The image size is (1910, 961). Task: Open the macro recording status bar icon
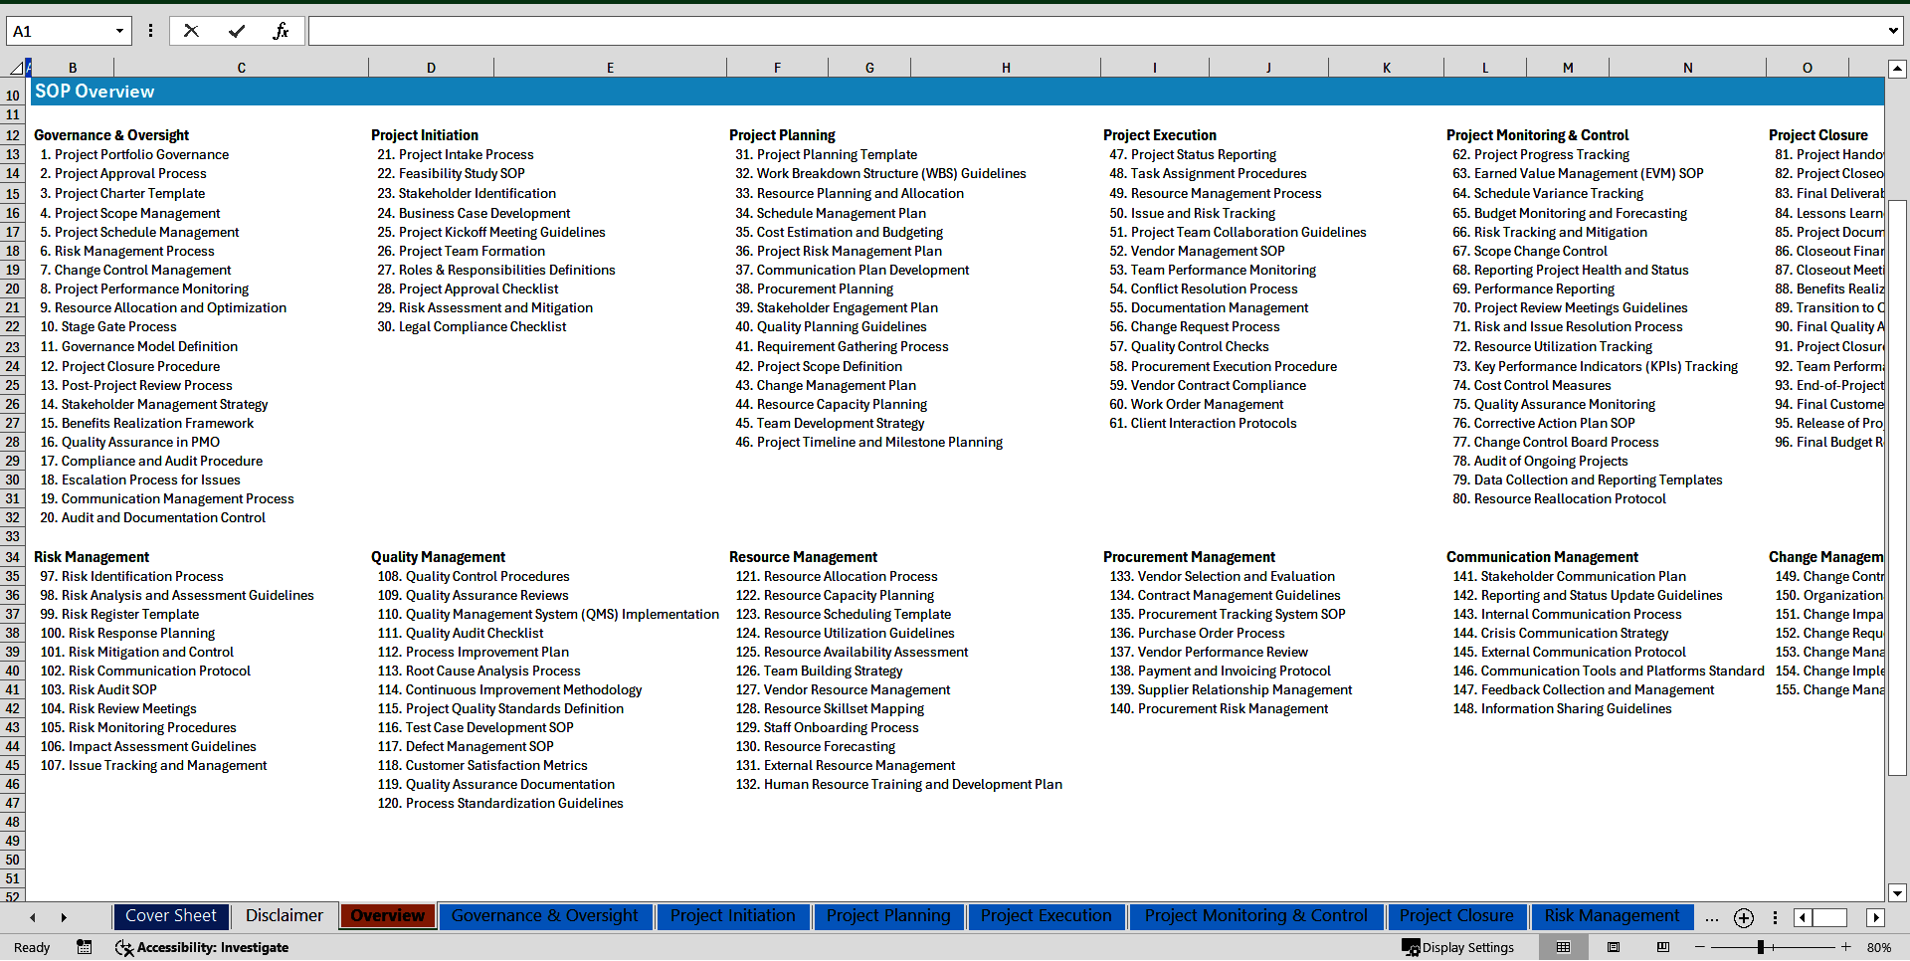85,947
